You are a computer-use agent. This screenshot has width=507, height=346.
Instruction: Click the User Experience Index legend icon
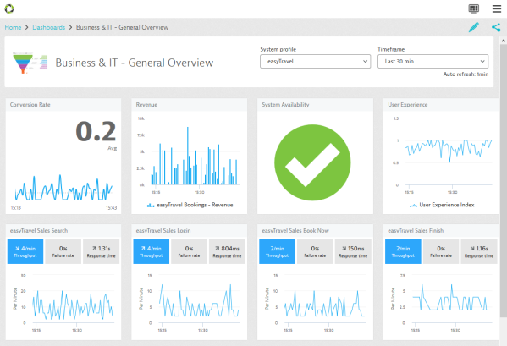click(413, 205)
